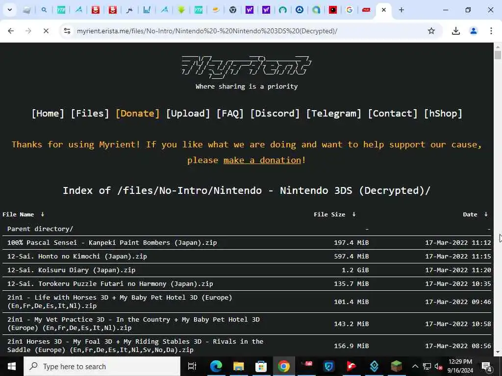Go back to the previous page

tap(11, 31)
